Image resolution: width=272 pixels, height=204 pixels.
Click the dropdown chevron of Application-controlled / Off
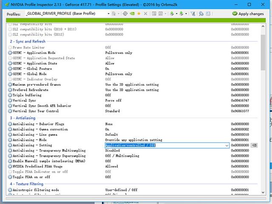click(x=227, y=145)
